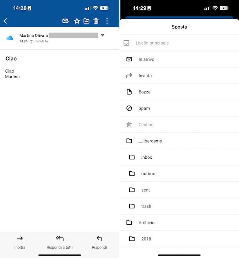Move to Inviata folder

point(179,75)
